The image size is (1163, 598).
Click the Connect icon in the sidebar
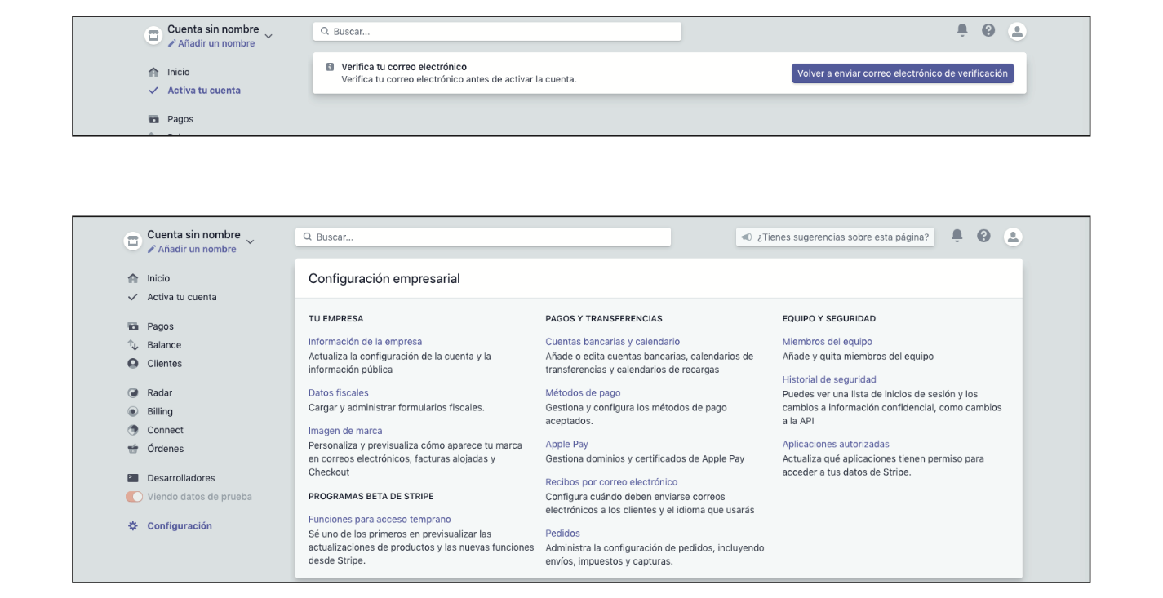coord(132,431)
